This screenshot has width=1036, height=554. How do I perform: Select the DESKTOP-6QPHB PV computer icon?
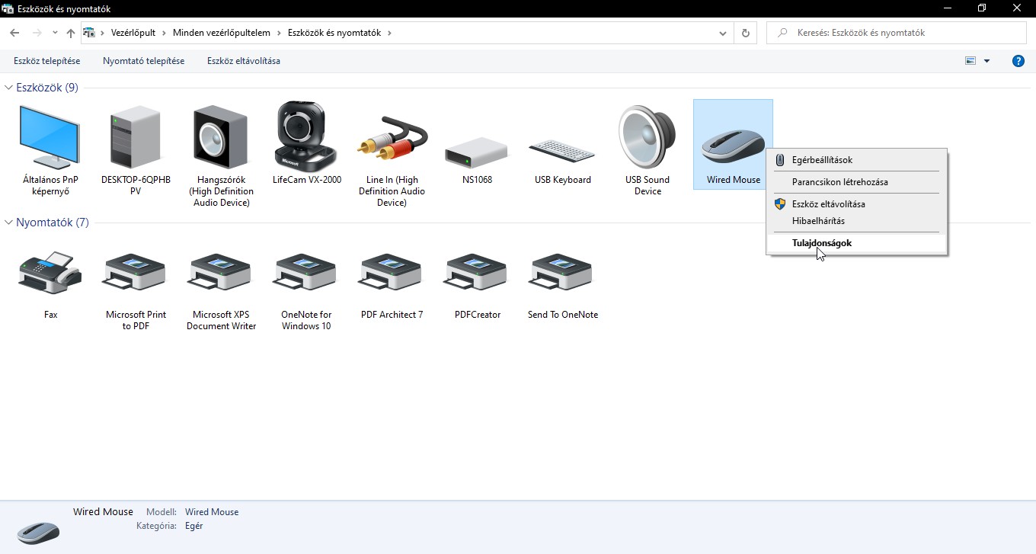pyautogui.click(x=136, y=137)
